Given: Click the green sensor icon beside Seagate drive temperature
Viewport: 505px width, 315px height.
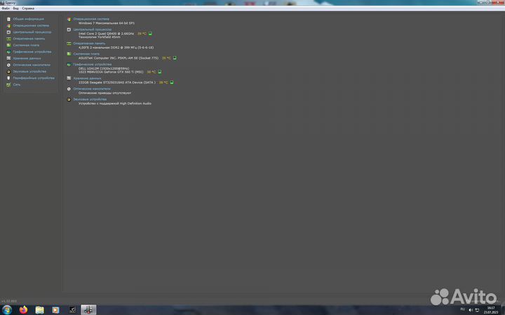Looking at the screenshot, I should (x=172, y=83).
